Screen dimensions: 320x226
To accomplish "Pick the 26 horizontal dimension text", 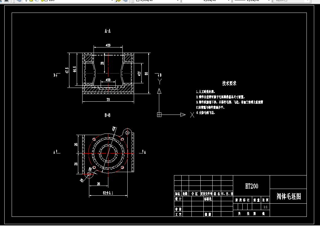I will [98, 184].
